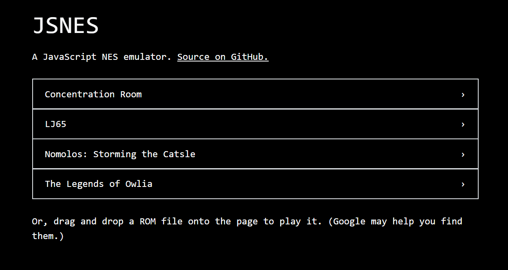Click the JSNES page heading
The image size is (508, 270).
coord(65,26)
